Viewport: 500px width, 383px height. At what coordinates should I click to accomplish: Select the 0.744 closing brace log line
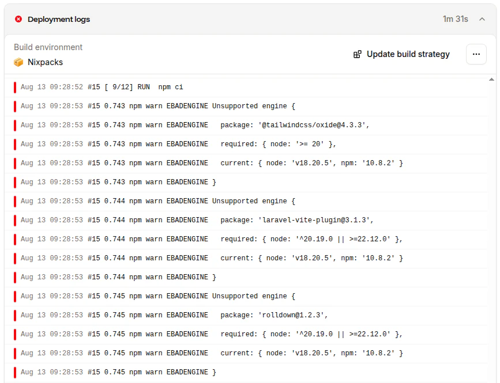point(246,277)
